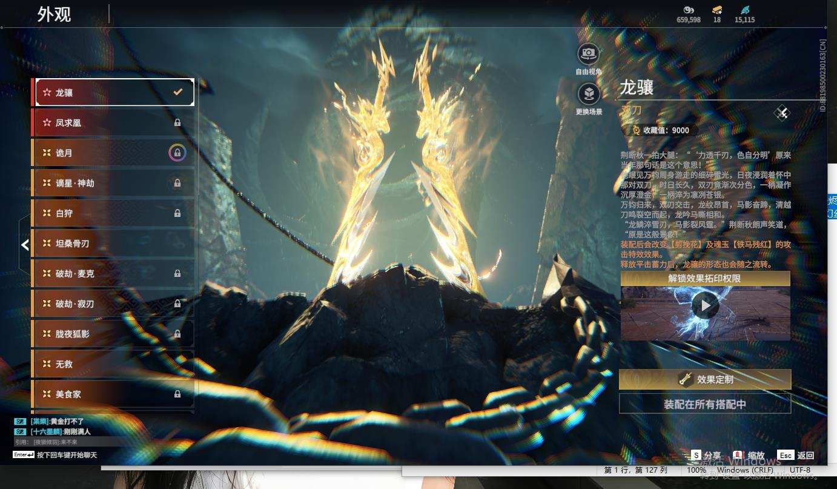Screen dimensions: 837x489
Task: Play the skill effect preview video
Action: 706,306
